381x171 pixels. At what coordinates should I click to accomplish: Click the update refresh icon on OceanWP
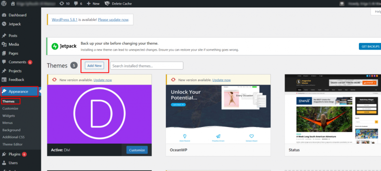[173, 80]
